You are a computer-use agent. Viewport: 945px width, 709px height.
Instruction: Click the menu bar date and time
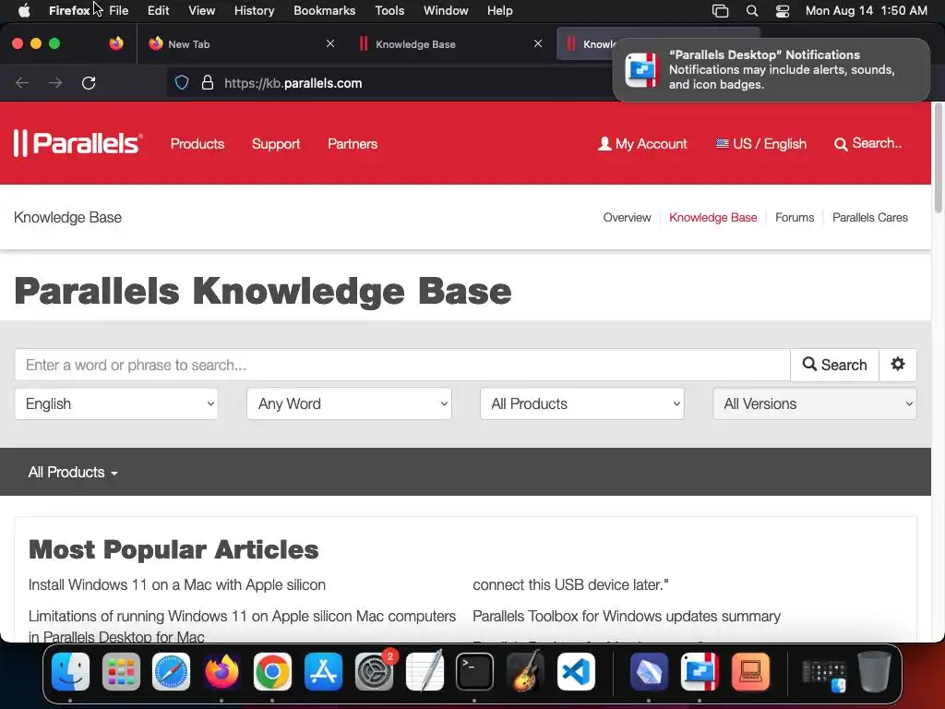coord(866,10)
